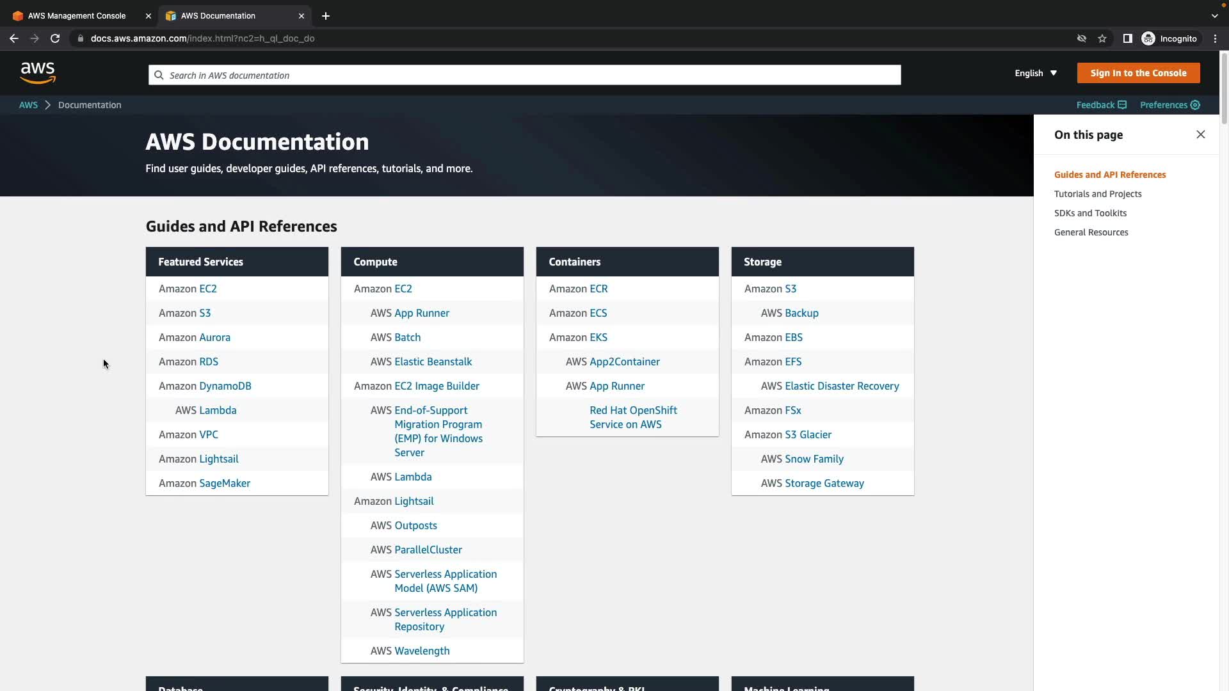This screenshot has height=691, width=1229.
Task: Close the On this page panel
Action: [x=1200, y=134]
